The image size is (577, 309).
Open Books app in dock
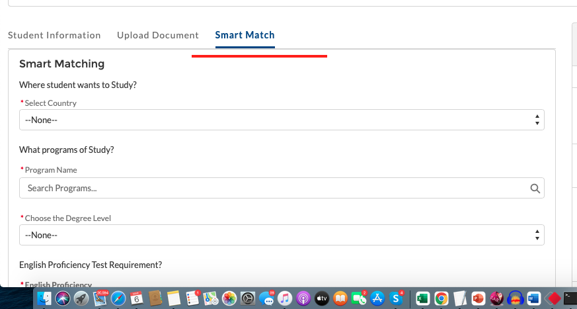pyautogui.click(x=340, y=298)
